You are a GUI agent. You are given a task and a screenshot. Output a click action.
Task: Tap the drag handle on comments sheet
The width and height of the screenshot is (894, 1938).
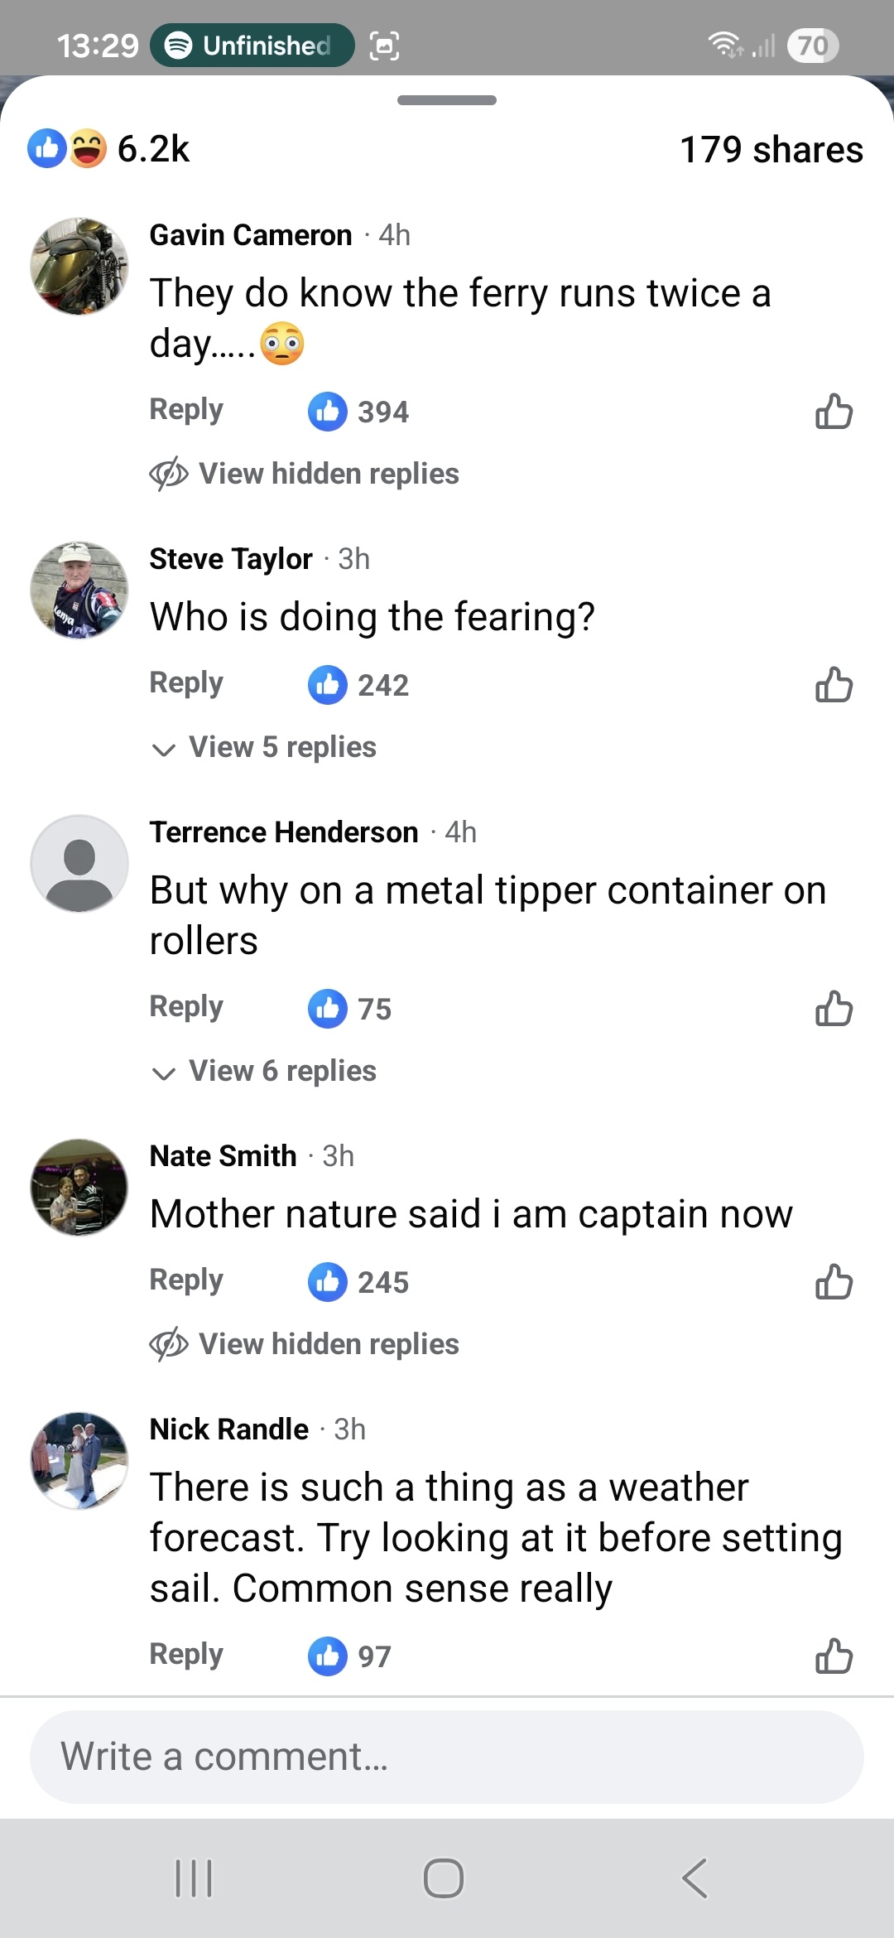(447, 100)
